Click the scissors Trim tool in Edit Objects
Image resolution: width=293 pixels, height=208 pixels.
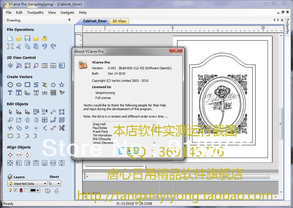point(62,128)
